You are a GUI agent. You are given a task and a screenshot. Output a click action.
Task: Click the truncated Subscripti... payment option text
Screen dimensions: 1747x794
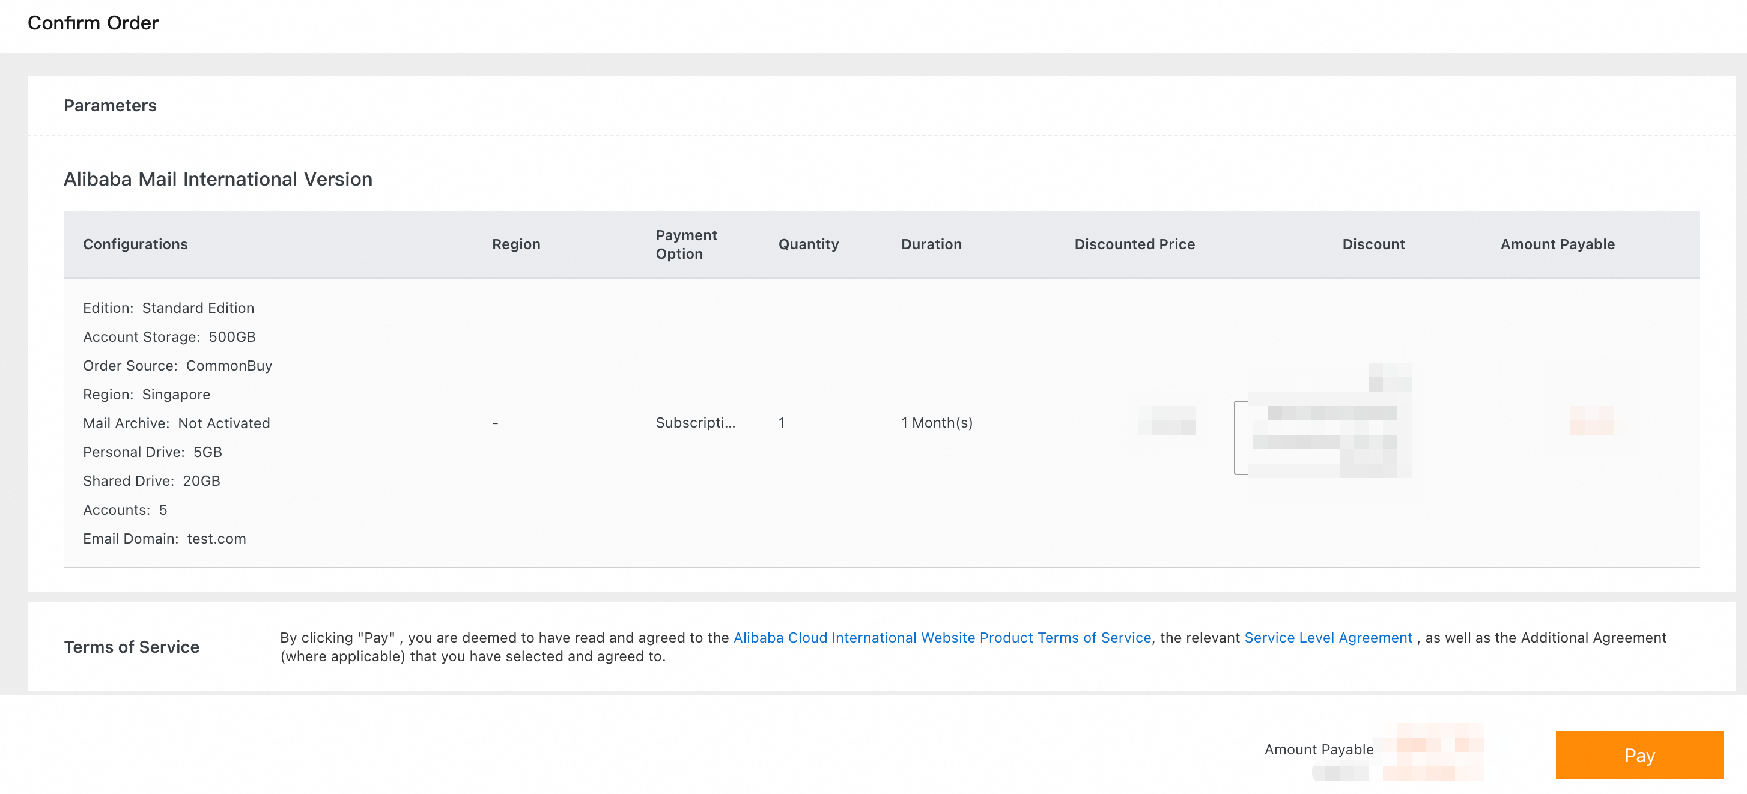(x=694, y=422)
